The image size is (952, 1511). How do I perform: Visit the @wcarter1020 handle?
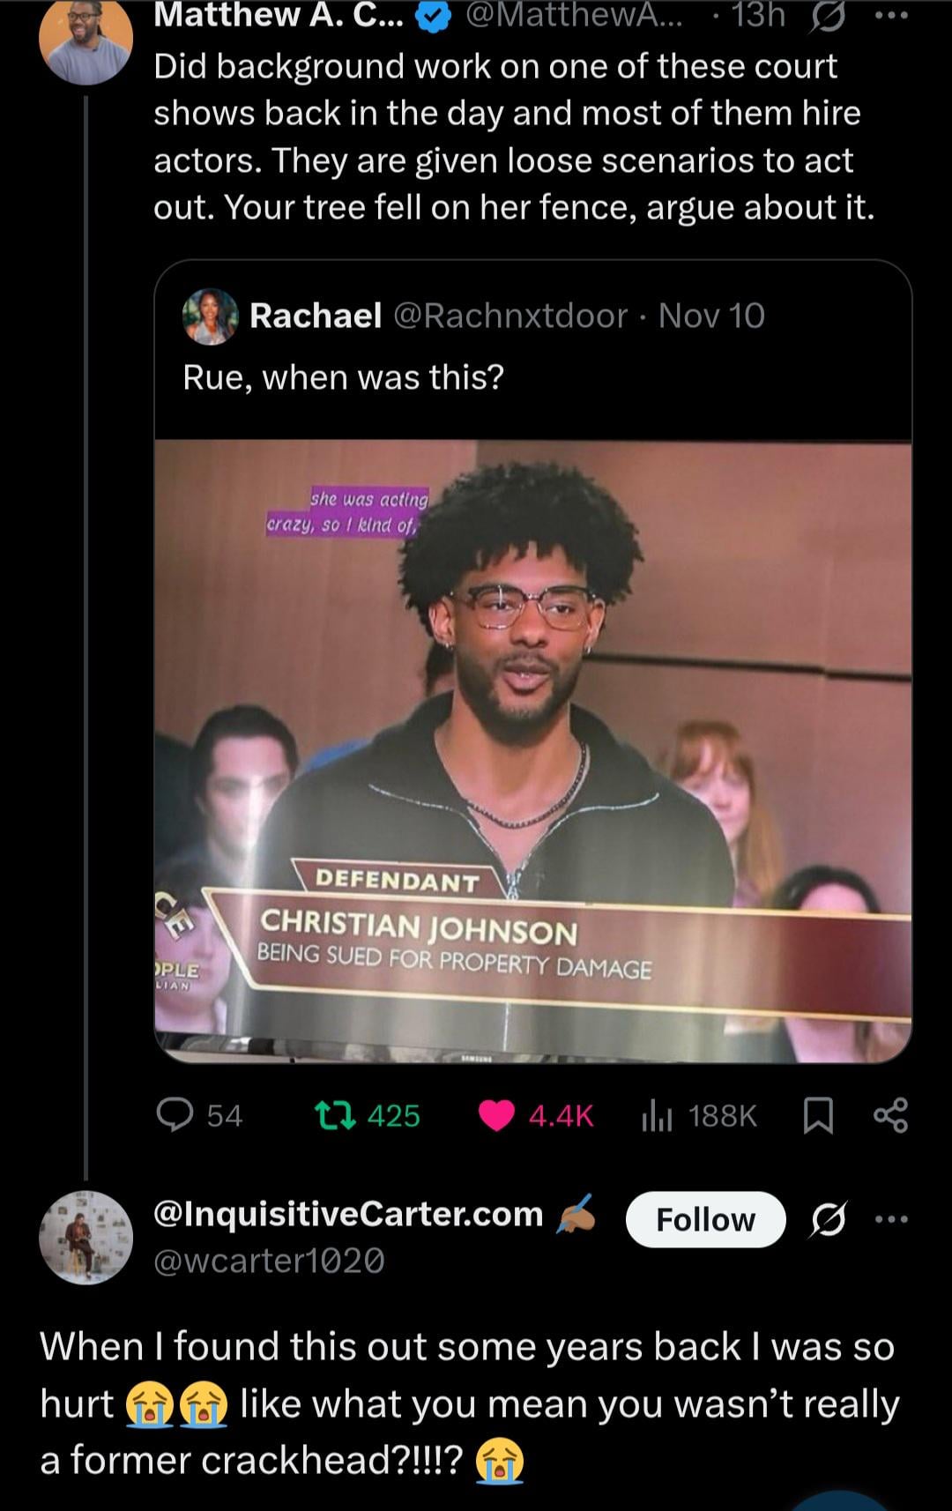click(x=269, y=1262)
